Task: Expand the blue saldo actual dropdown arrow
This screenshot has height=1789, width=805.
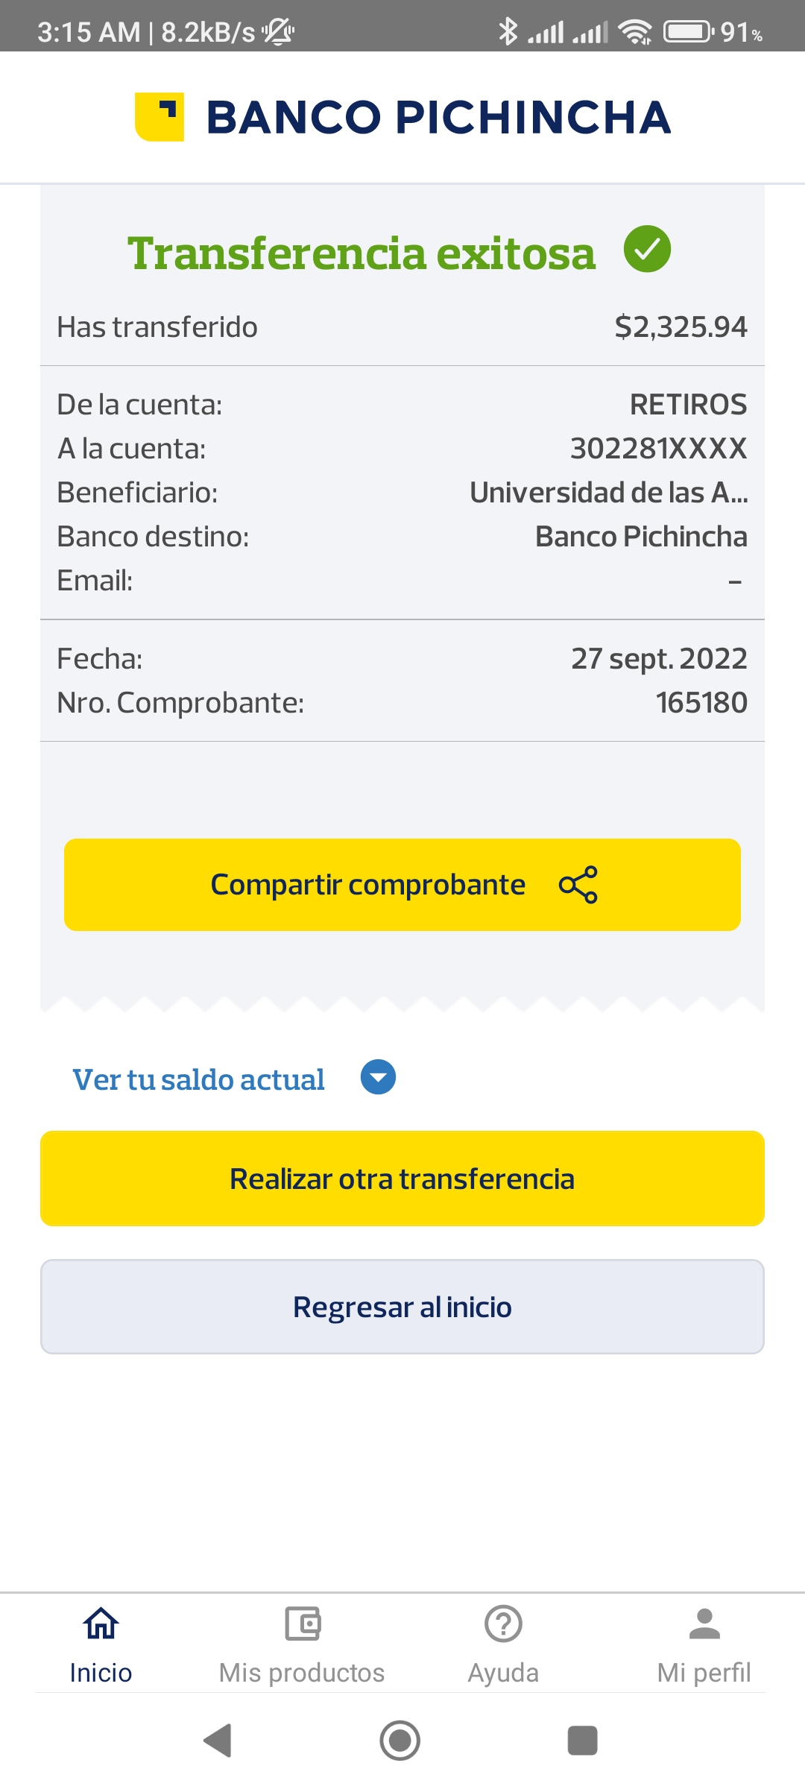Action: (378, 1077)
